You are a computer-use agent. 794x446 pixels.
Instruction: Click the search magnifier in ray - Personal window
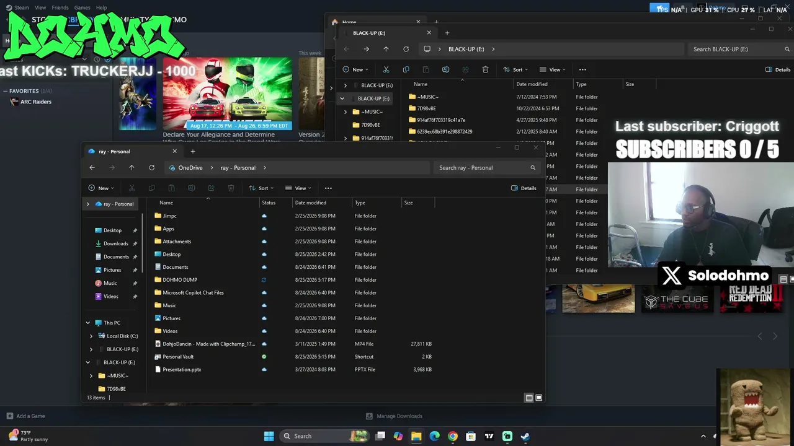click(x=532, y=168)
